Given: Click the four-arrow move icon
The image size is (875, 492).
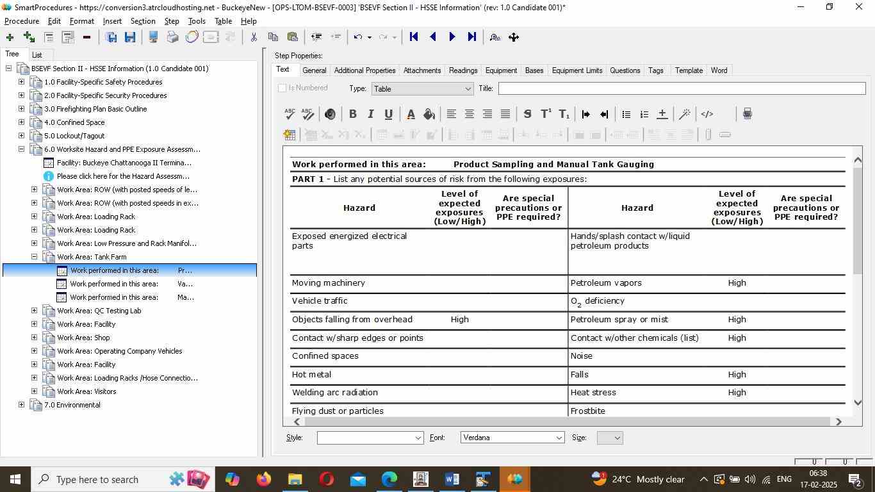Looking at the screenshot, I should tap(514, 37).
